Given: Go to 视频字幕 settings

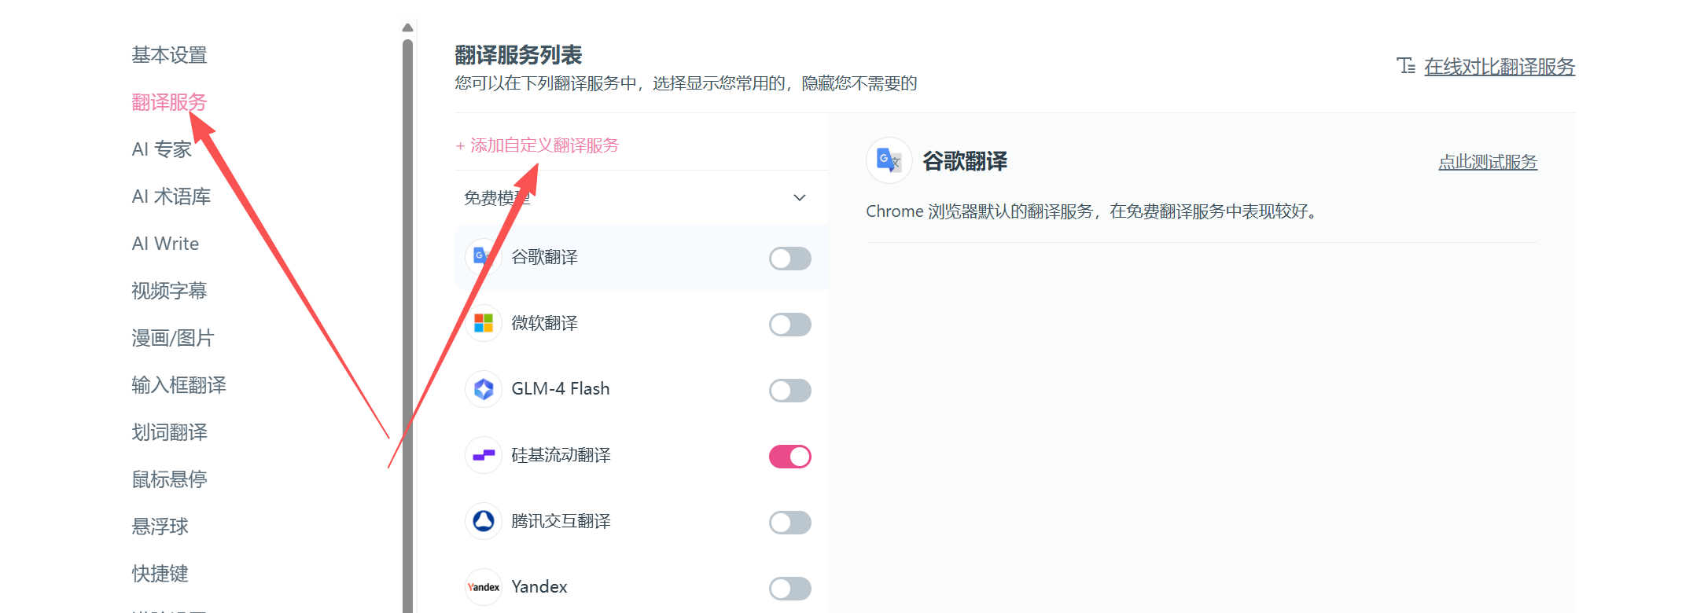Looking at the screenshot, I should tap(169, 291).
